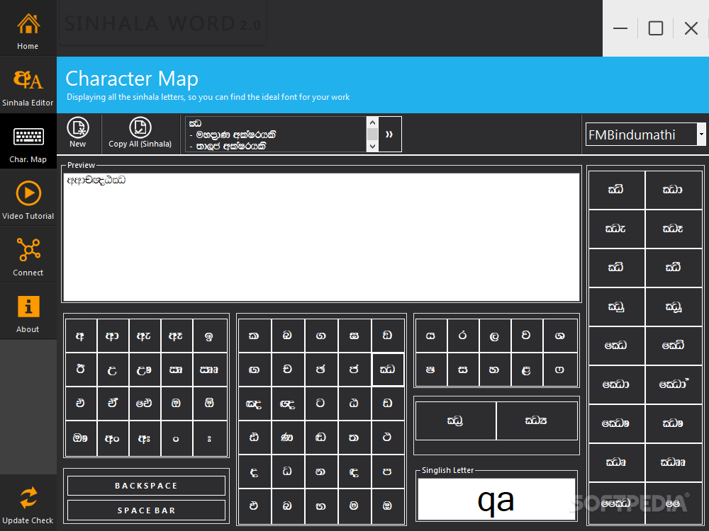Image resolution: width=709 pixels, height=531 pixels.
Task: Insert the vowel letter එ
Action: click(81, 403)
